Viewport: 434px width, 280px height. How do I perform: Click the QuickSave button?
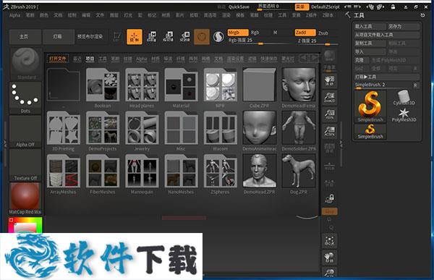(239, 7)
